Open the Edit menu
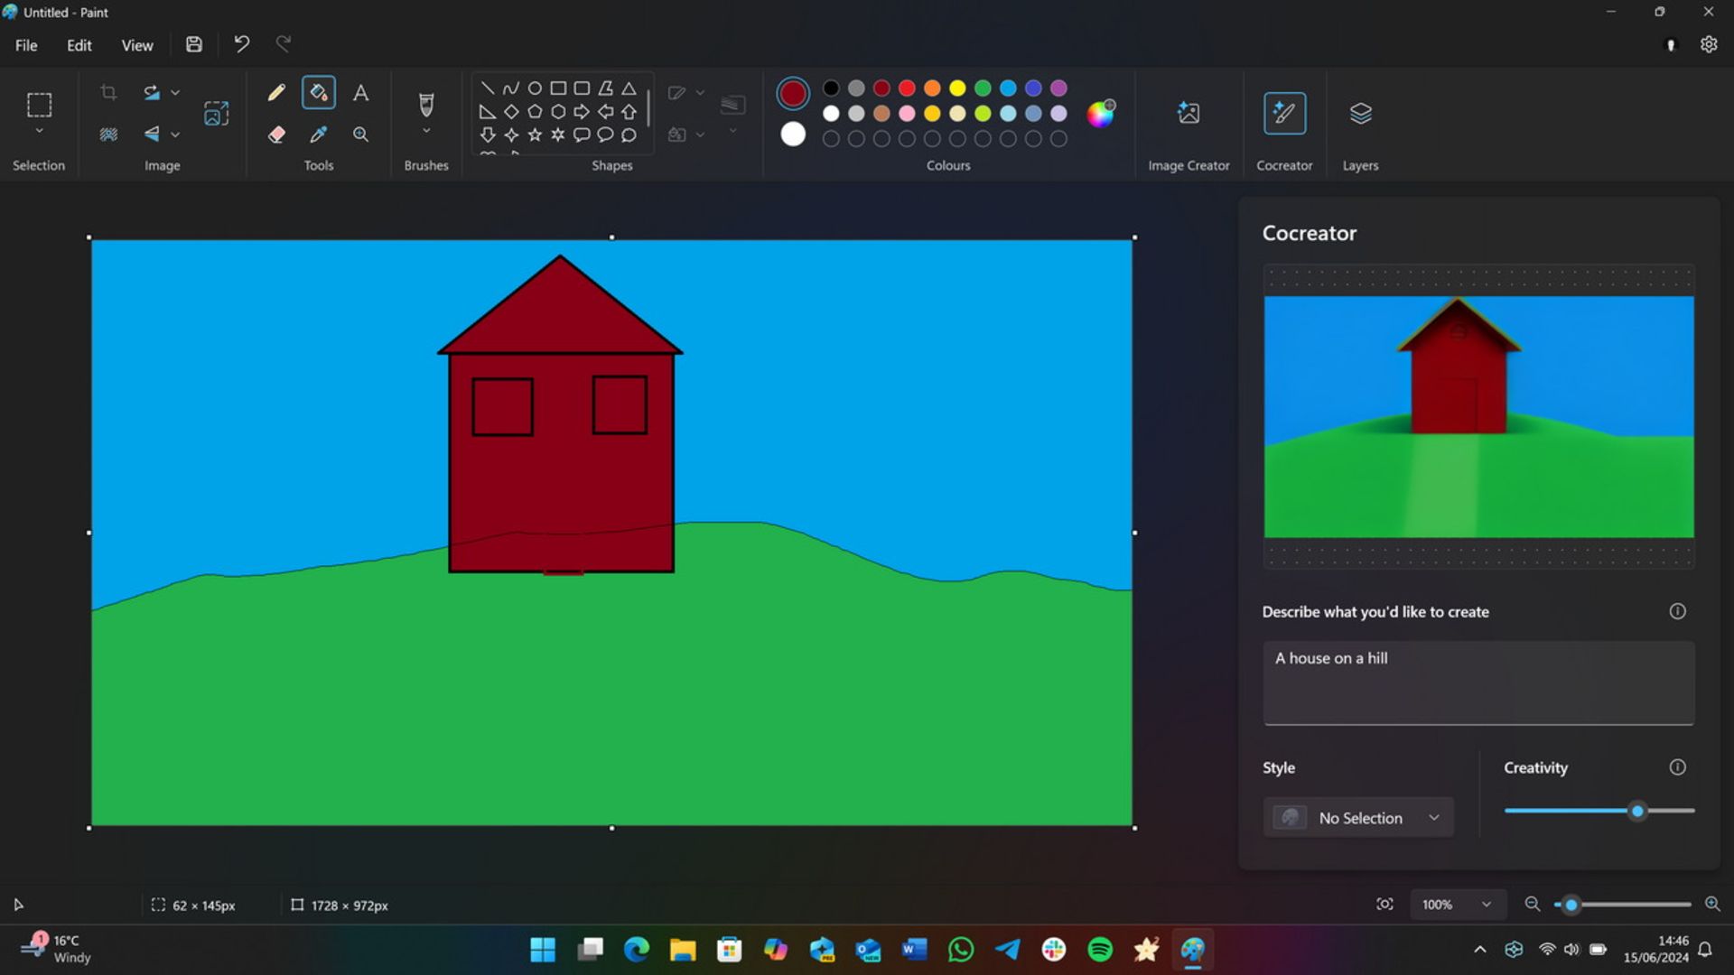Image resolution: width=1734 pixels, height=975 pixels. coord(78,44)
